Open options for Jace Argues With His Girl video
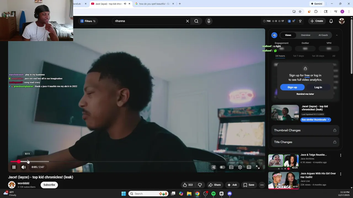The width and height of the screenshot is (353, 198). click(x=341, y=174)
